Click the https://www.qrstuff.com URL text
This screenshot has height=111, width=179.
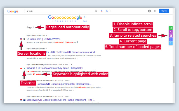click(36, 49)
